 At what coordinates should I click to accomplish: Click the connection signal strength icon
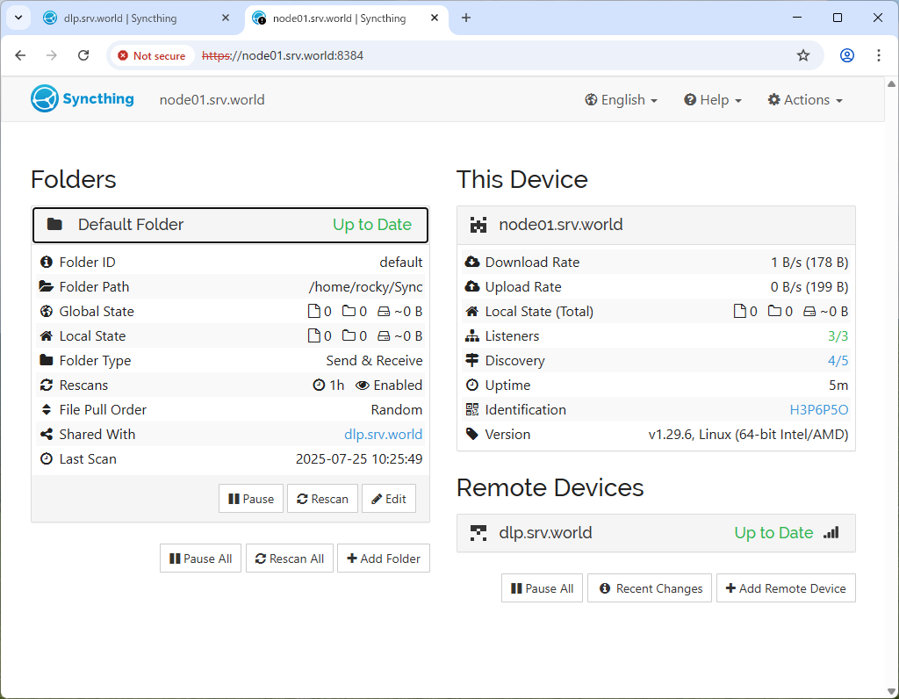pyautogui.click(x=831, y=533)
